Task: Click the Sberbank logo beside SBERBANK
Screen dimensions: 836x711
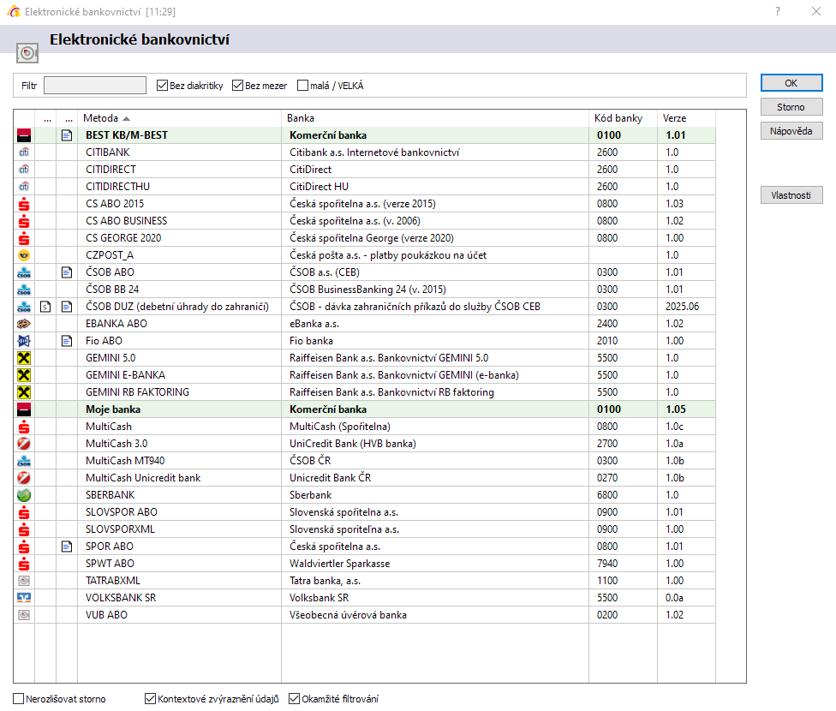Action: 24,495
